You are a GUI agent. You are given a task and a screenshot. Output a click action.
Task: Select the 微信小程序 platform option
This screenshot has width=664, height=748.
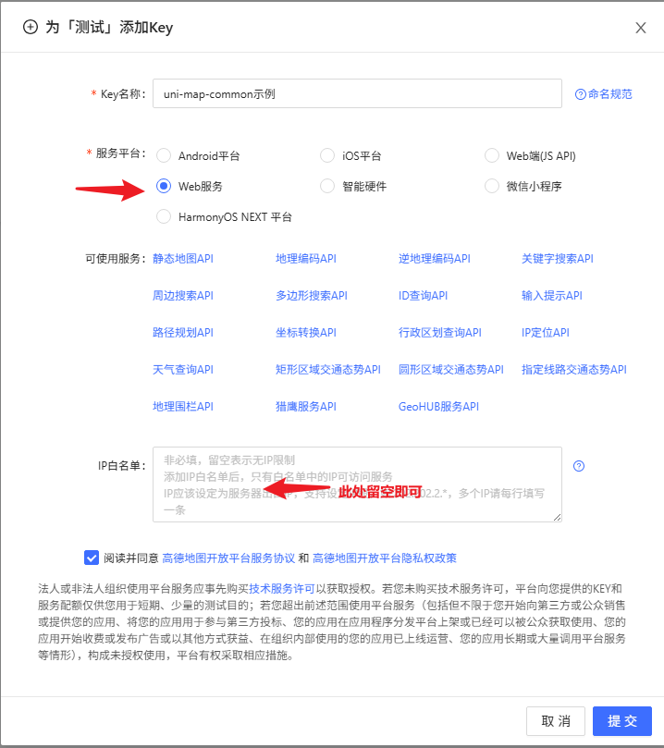[492, 186]
